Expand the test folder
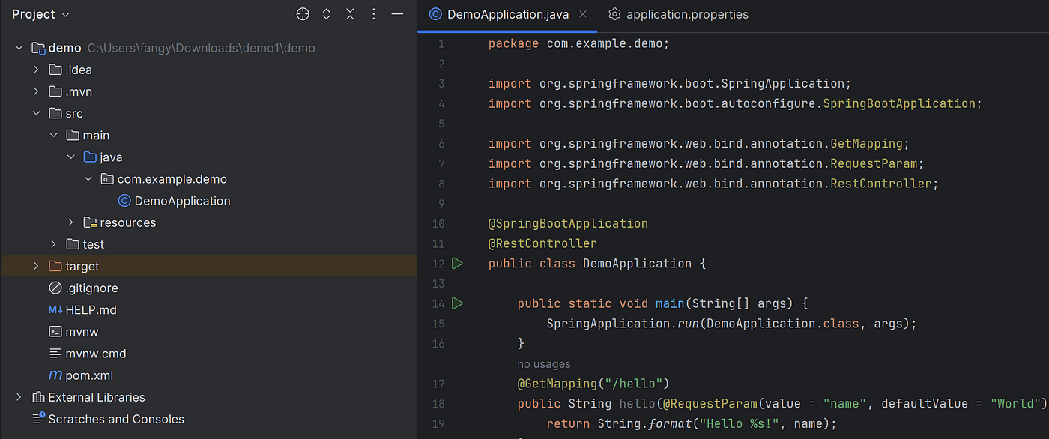This screenshot has width=1049, height=439. (x=53, y=244)
